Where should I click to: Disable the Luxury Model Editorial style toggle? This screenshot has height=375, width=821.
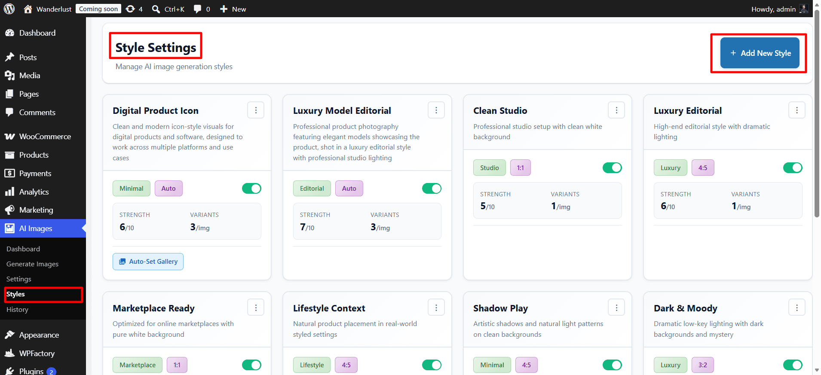[x=432, y=189]
